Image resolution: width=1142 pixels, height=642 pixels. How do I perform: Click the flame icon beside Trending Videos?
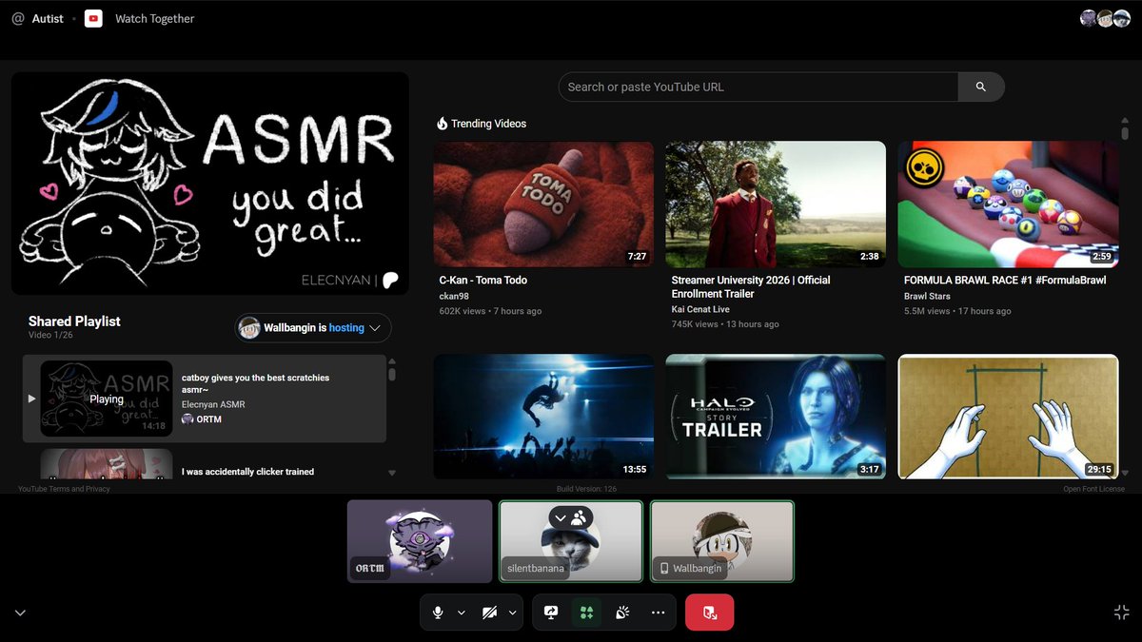[442, 124]
